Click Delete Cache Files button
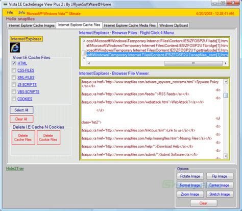Screen dimensions: 242x211 tap(23, 137)
